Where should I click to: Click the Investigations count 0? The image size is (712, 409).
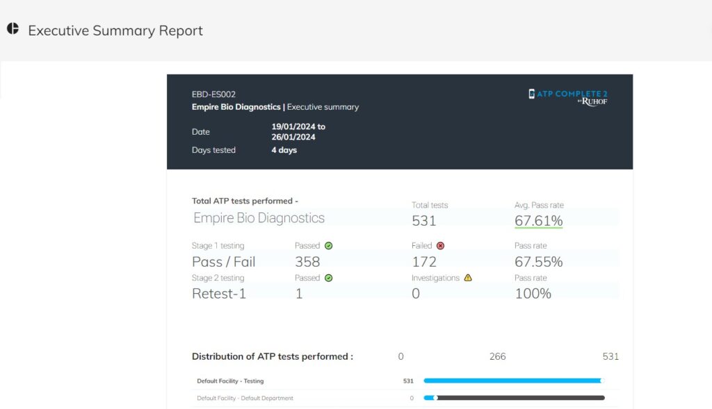tap(416, 293)
